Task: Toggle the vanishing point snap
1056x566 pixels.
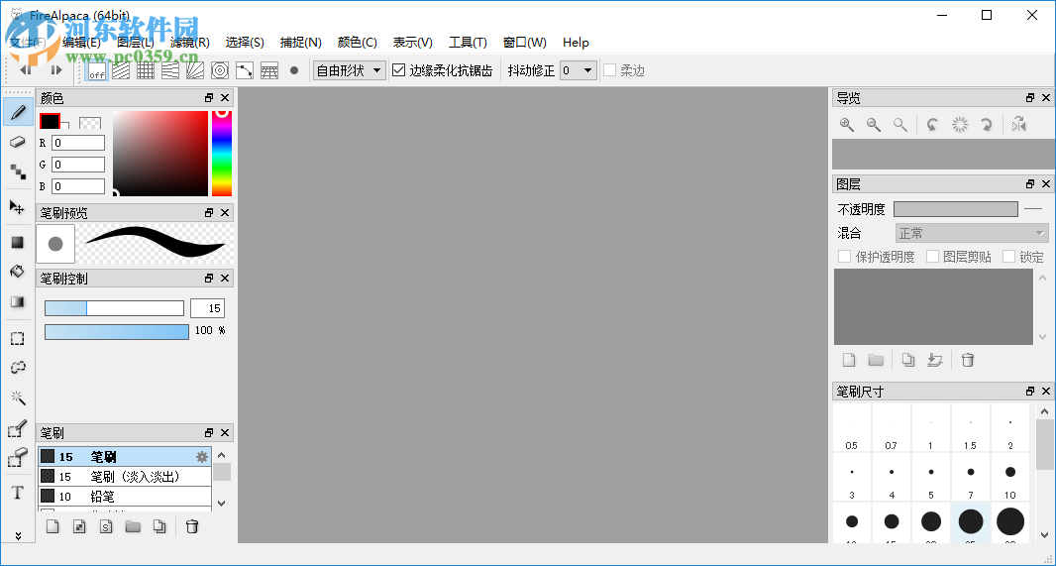Action: point(170,70)
